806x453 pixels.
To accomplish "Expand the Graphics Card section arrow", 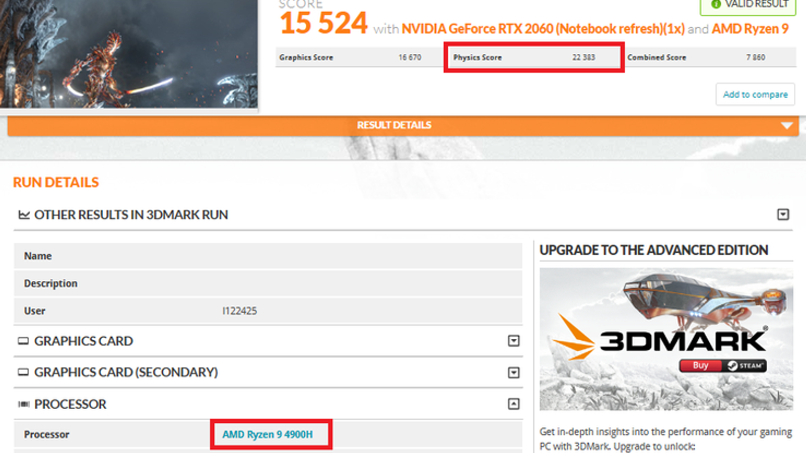I will (x=513, y=341).
